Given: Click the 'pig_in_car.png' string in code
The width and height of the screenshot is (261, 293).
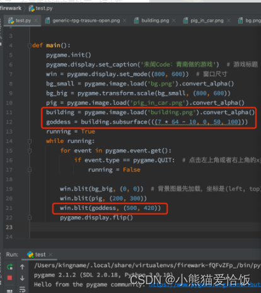Looking at the screenshot, I should click(x=158, y=103).
